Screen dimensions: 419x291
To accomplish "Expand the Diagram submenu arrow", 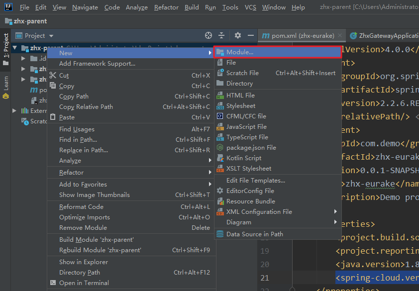I will coord(335,222).
